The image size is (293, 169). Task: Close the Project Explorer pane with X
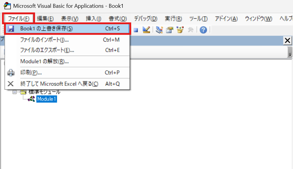(x=287, y=40)
